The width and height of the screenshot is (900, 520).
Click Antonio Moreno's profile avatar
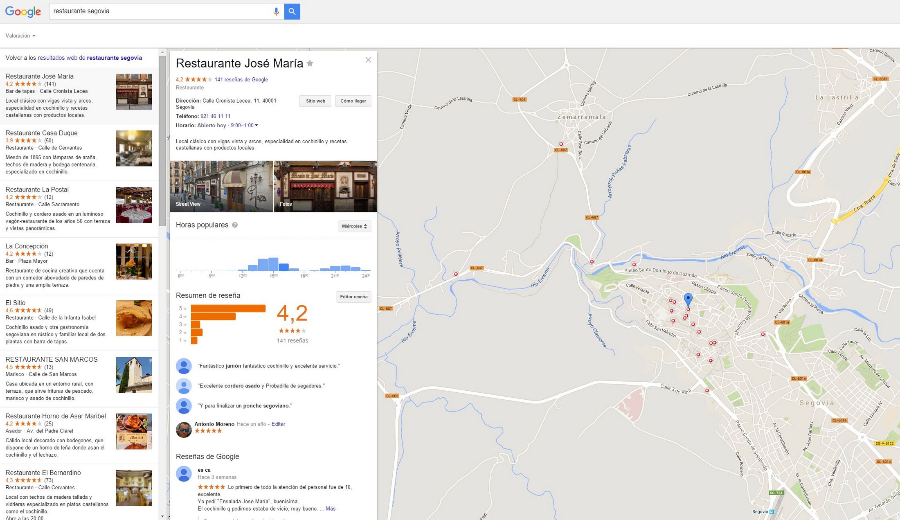tap(184, 430)
